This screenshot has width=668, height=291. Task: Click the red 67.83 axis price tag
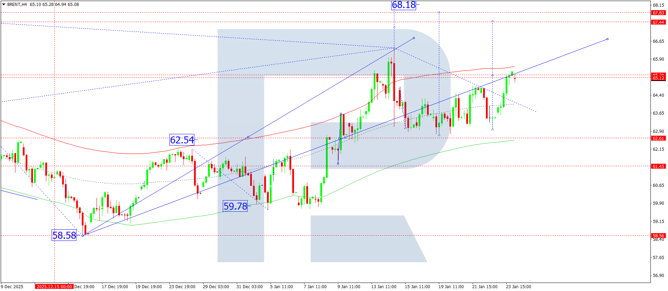[658, 13]
